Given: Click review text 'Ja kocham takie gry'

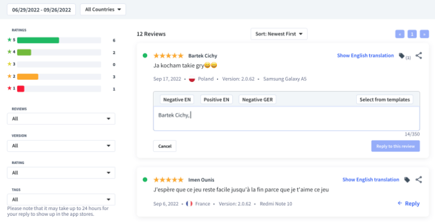Looking at the screenshot, I should pos(178,66).
